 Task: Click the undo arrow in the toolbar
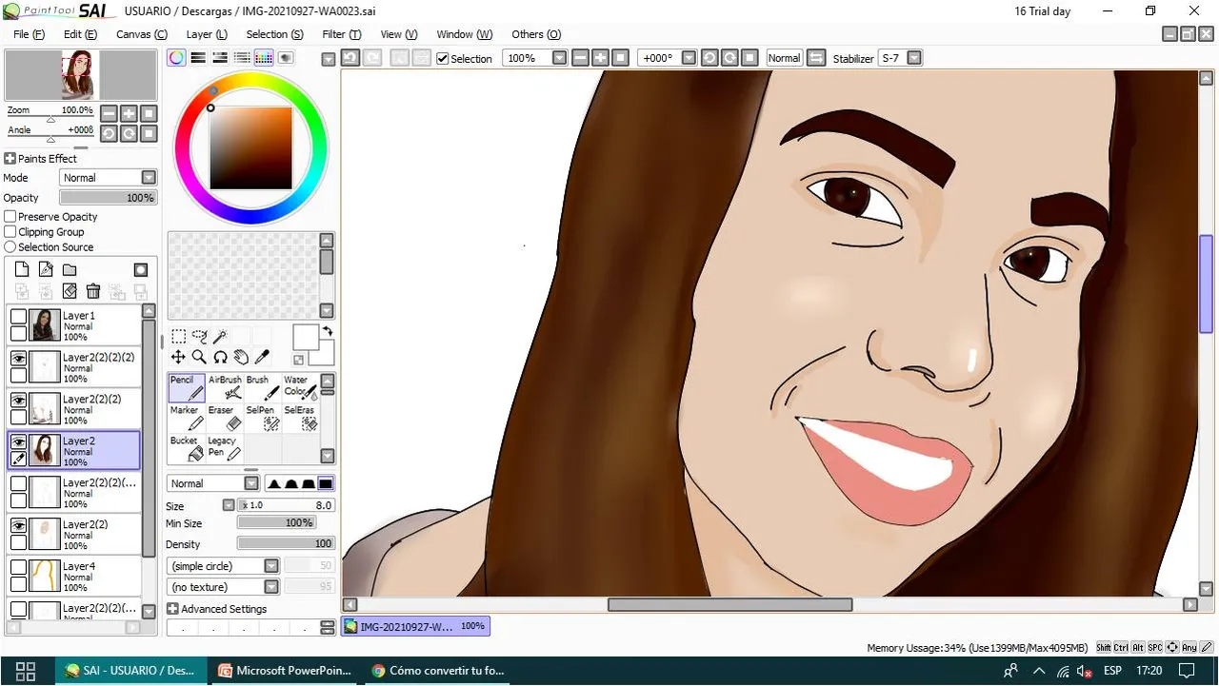pos(350,58)
